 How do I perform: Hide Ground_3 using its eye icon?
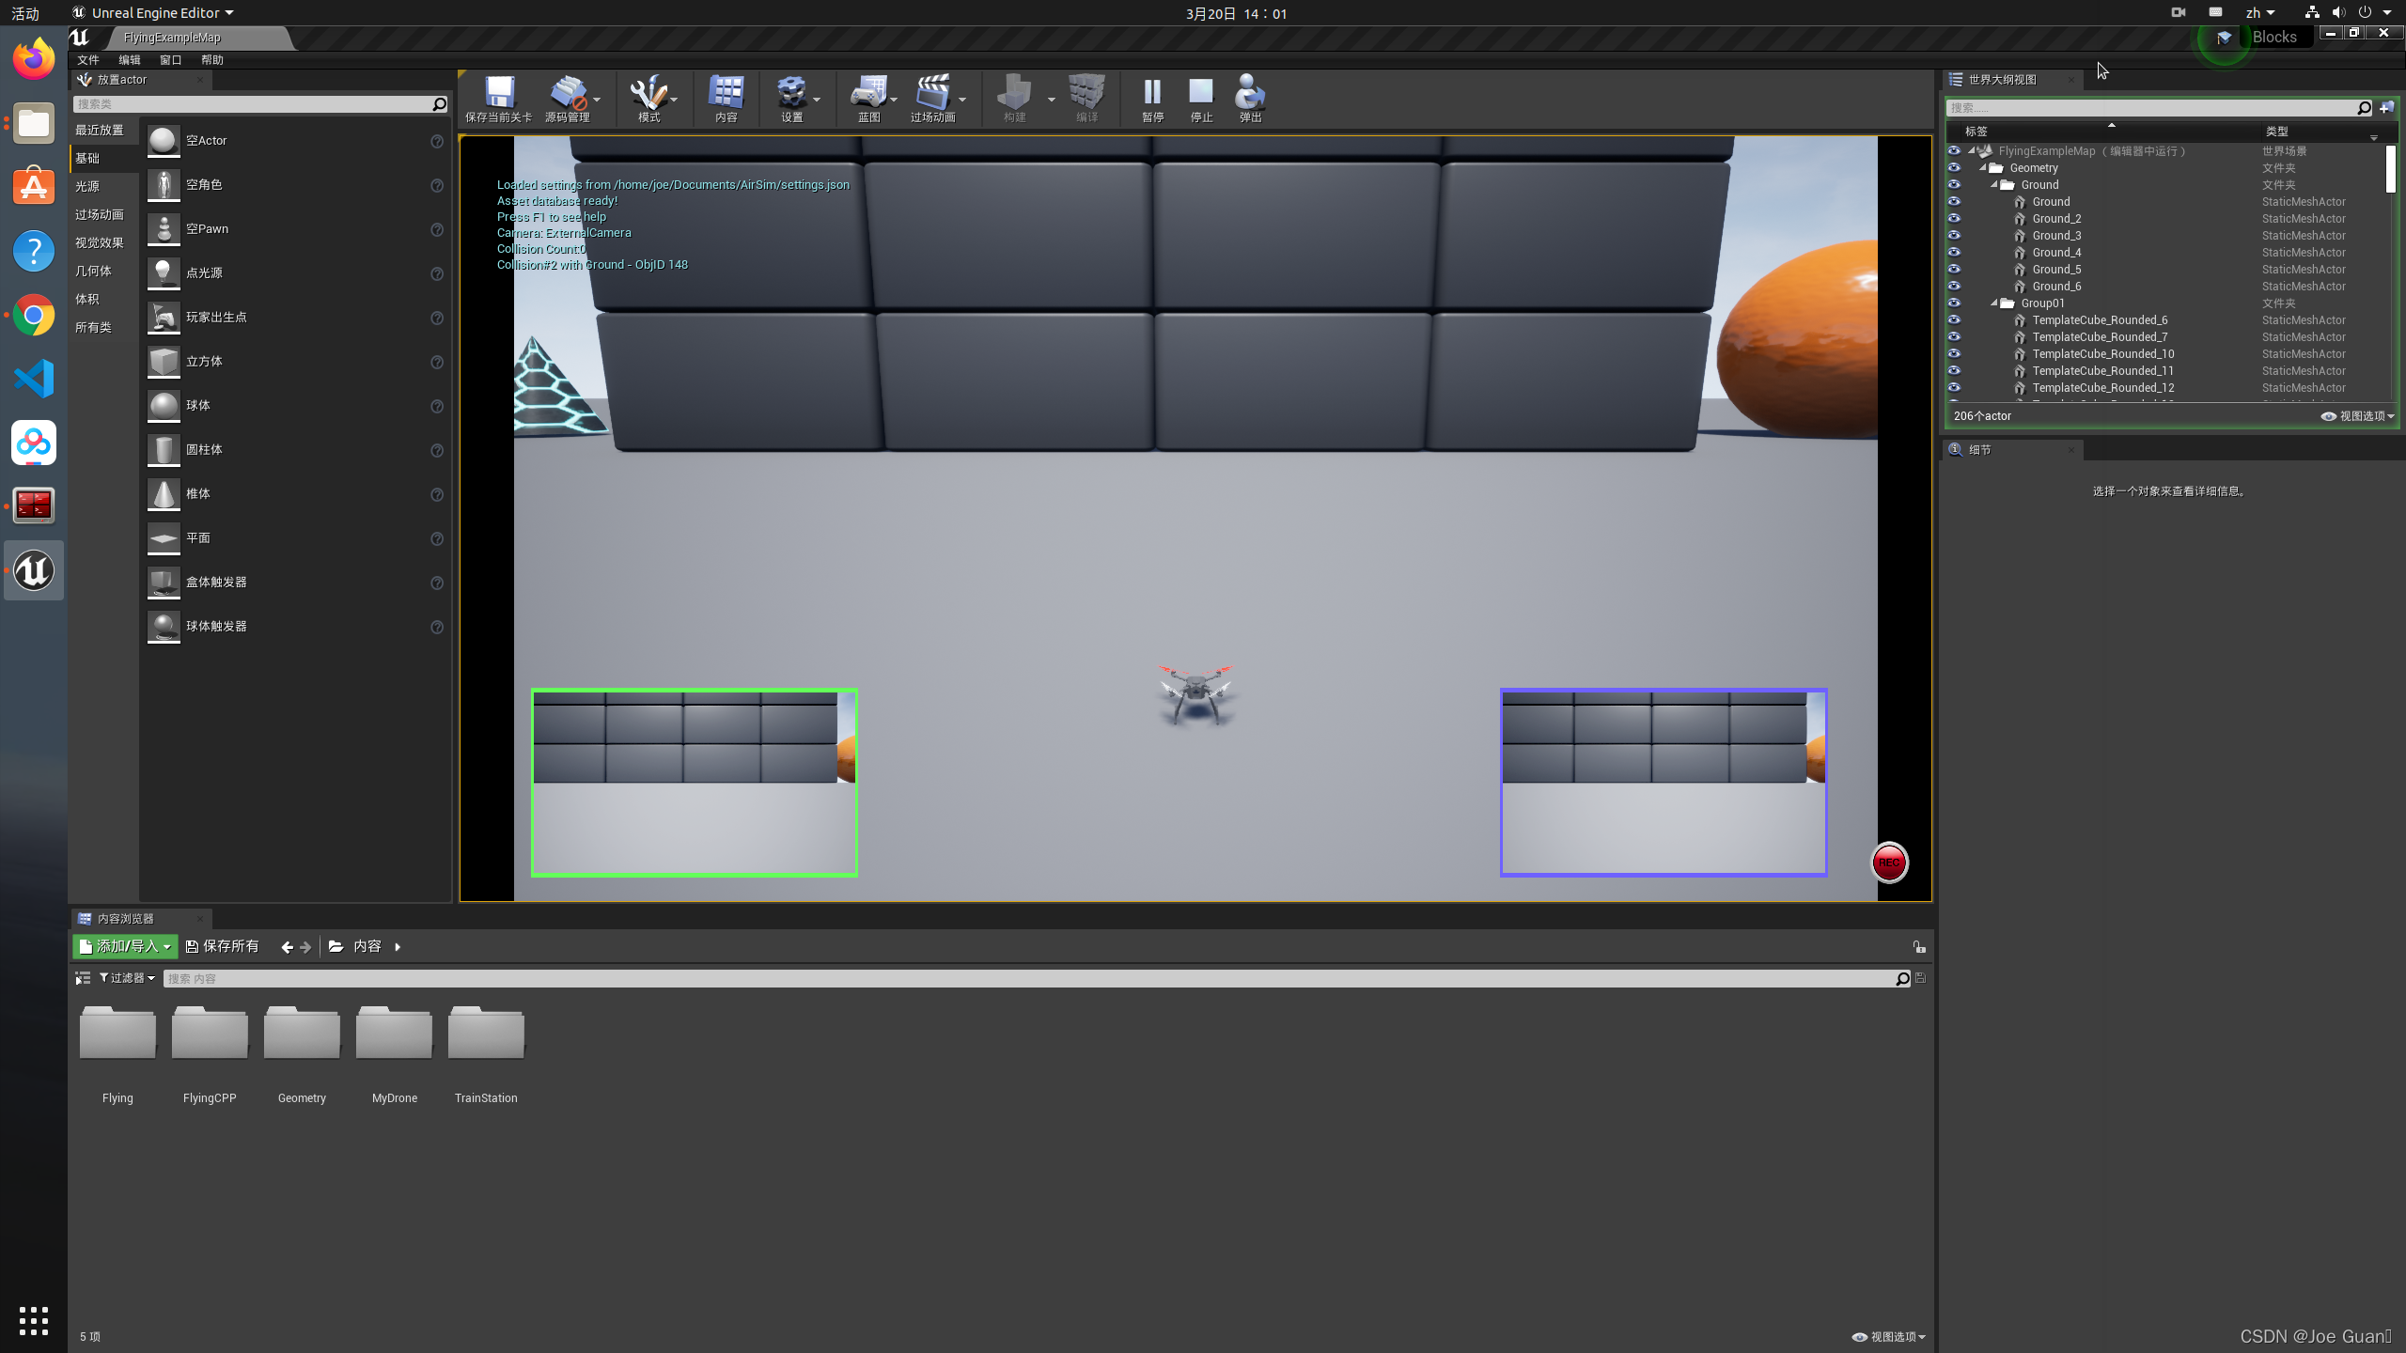tap(1954, 236)
